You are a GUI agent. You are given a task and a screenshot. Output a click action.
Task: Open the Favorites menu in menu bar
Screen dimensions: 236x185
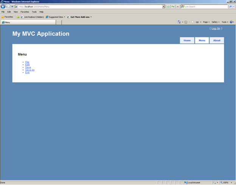(25, 12)
